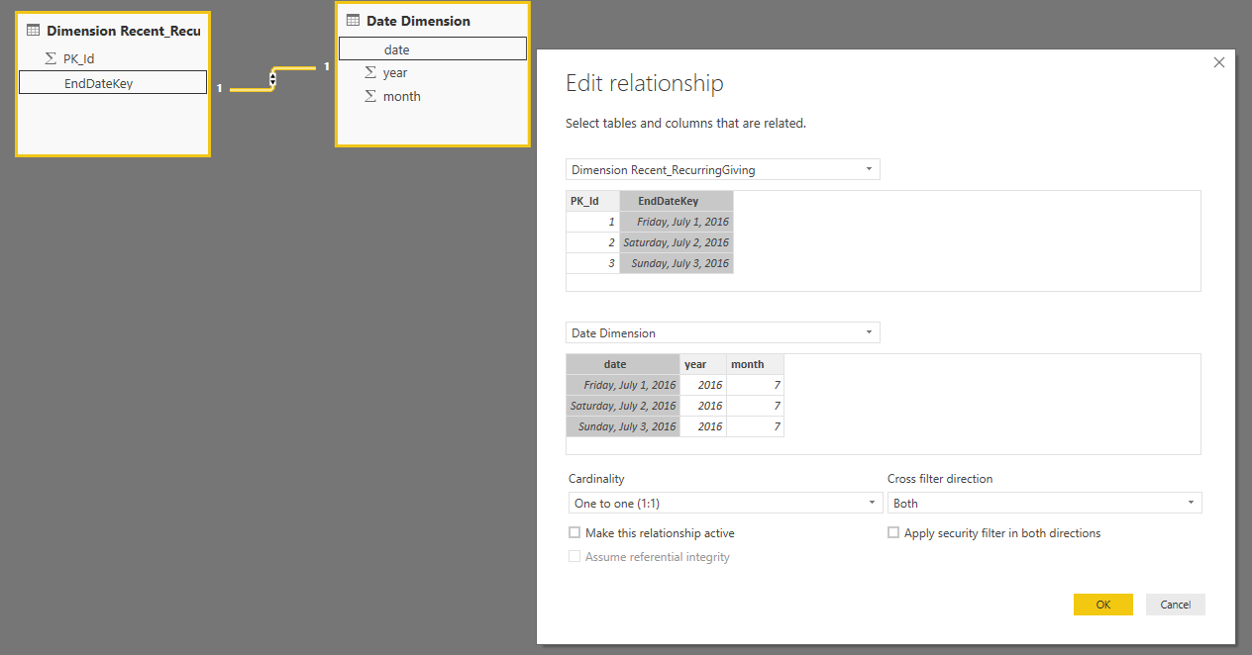Image resolution: width=1252 pixels, height=655 pixels.
Task: Open the Dimension Recent_RecurringGiving table dropdown
Action: (x=723, y=169)
